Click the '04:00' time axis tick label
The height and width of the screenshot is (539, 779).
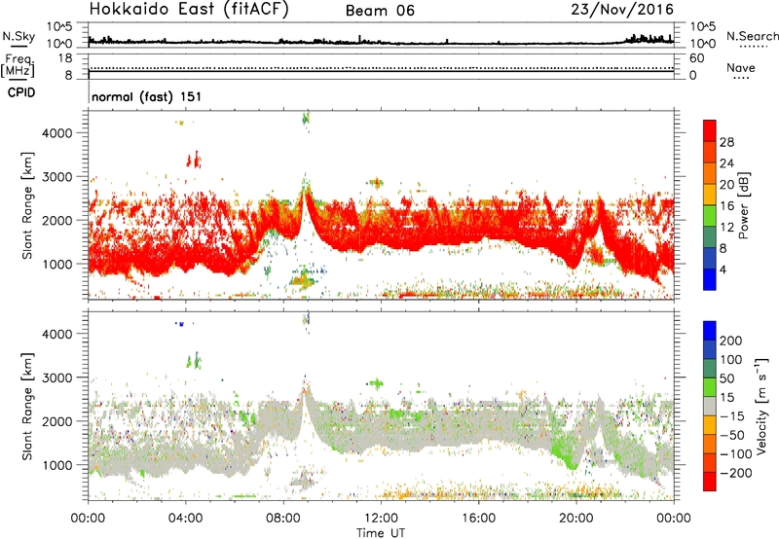tap(186, 519)
